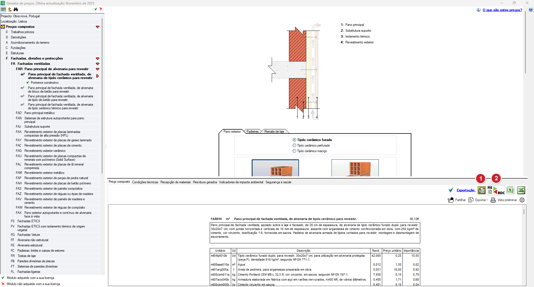
Task: Open settings via the gear icon
Action: click(522, 200)
